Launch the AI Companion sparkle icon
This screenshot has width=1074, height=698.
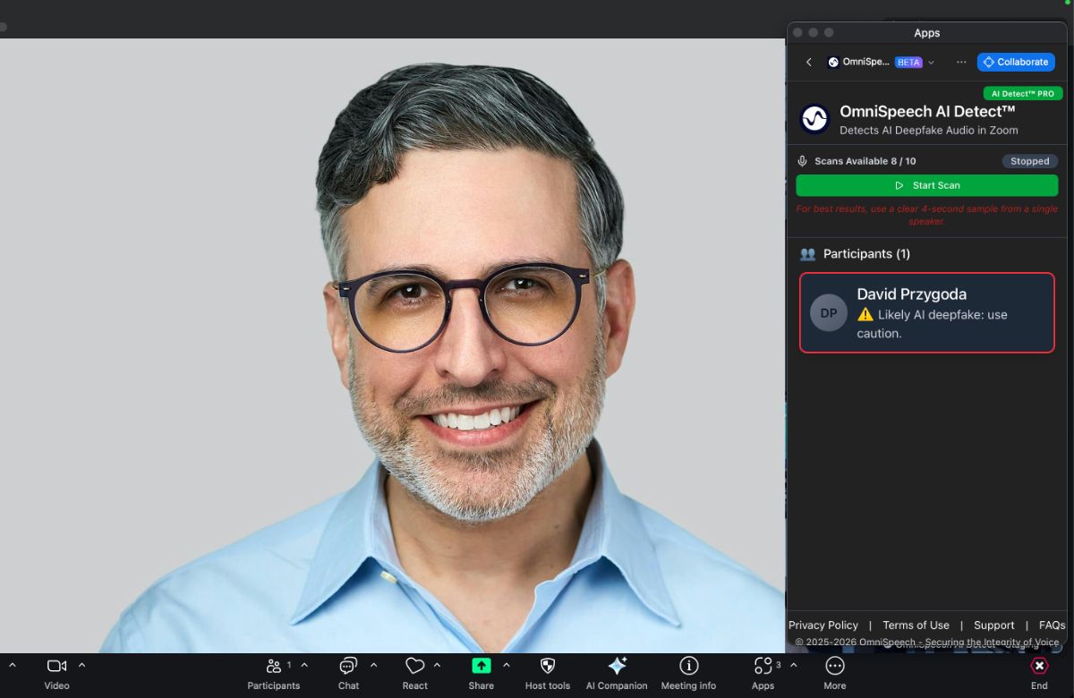617,666
